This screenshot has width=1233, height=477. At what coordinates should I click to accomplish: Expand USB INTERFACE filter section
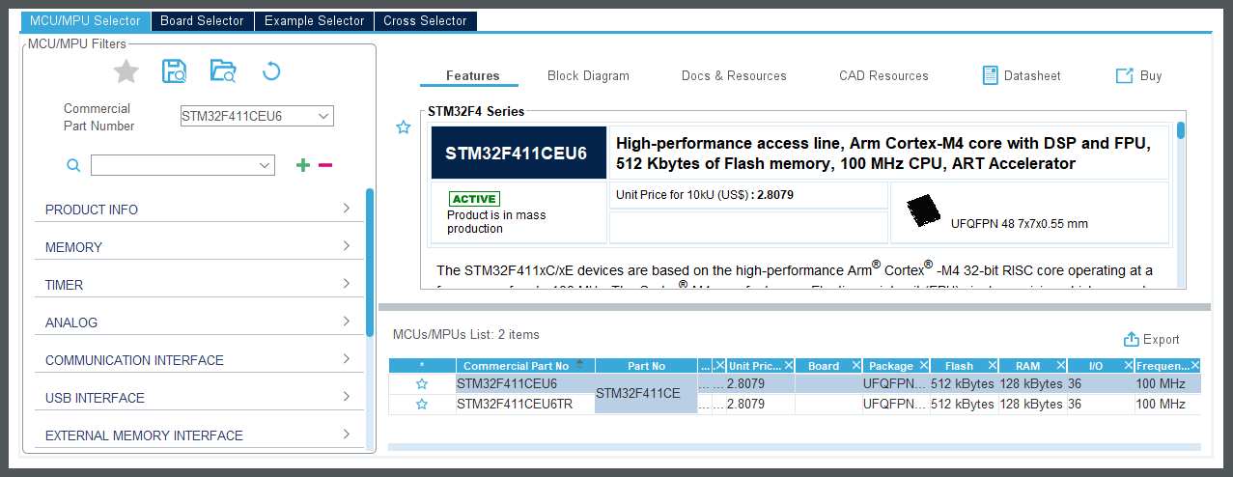tap(200, 398)
